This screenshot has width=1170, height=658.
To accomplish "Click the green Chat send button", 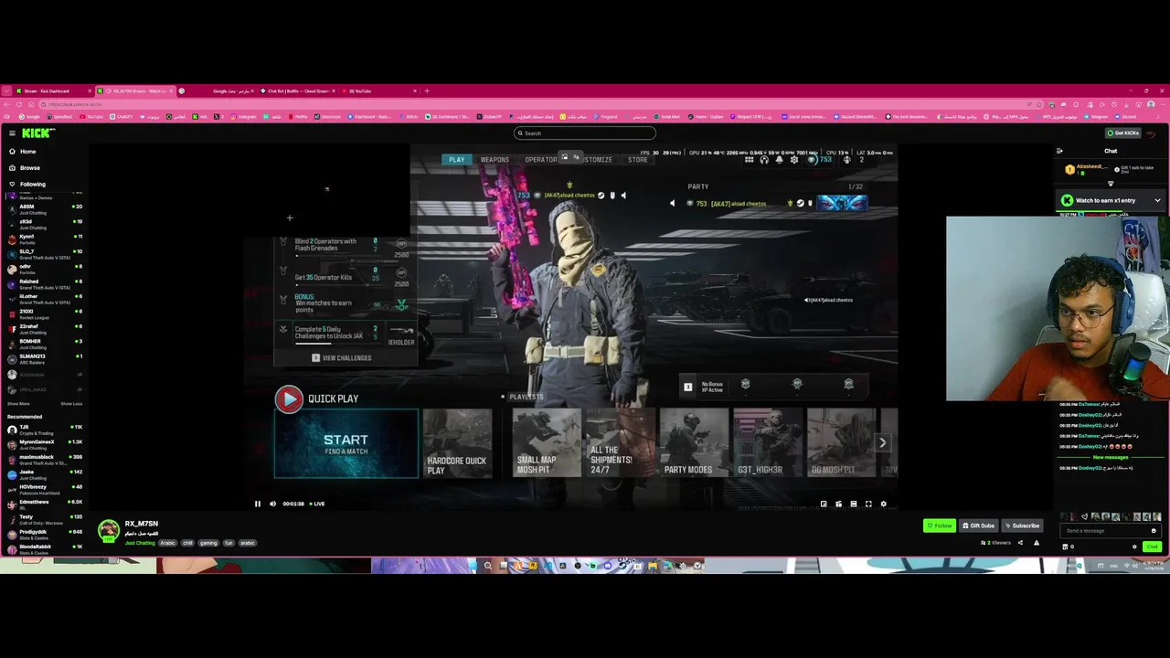I will point(1152,547).
